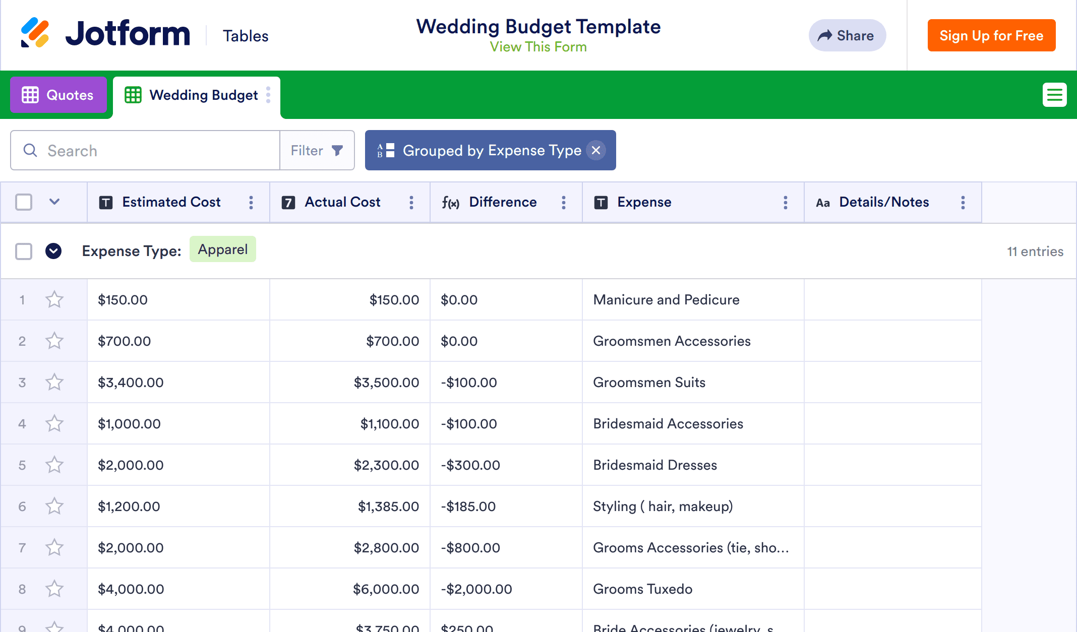Expand the header selection chevron dropdown

[54, 202]
